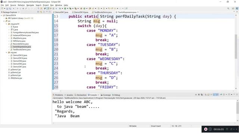Switch to DemoJDK7.java editor tab
This screenshot has width=239, height=134.
(x=60, y=12)
